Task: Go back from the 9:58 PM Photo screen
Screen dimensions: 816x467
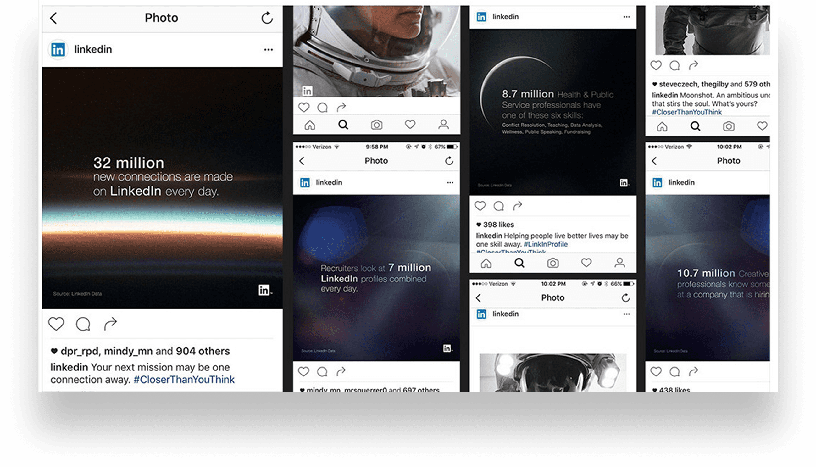Action: pos(302,161)
